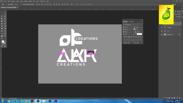Open Chrome from the taskbar
Screen dimensions: 183x103
9,101
